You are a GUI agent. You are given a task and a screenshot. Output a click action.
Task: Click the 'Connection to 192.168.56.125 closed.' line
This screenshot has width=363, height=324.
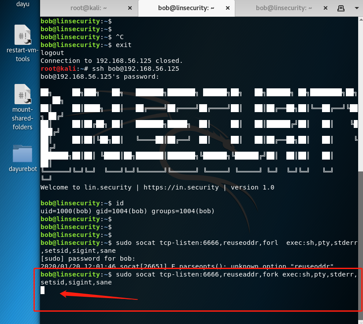coord(111,61)
